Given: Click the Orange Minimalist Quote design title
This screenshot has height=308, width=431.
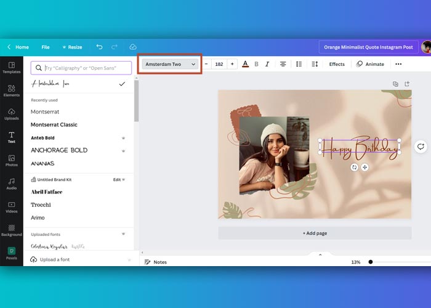Looking at the screenshot, I should coord(368,47).
